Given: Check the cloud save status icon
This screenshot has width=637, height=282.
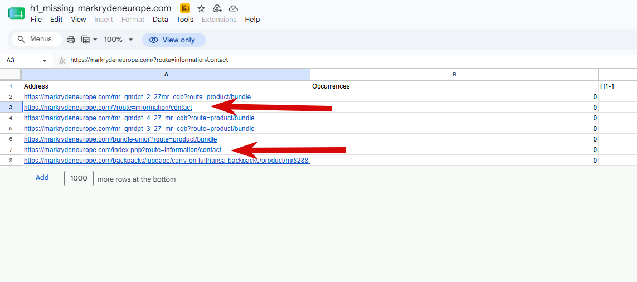Looking at the screenshot, I should (233, 8).
